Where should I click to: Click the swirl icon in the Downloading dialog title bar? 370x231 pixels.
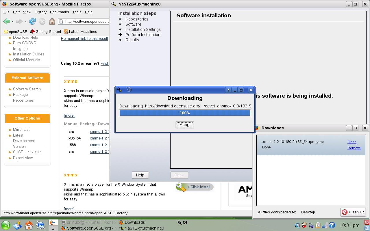tap(129, 90)
